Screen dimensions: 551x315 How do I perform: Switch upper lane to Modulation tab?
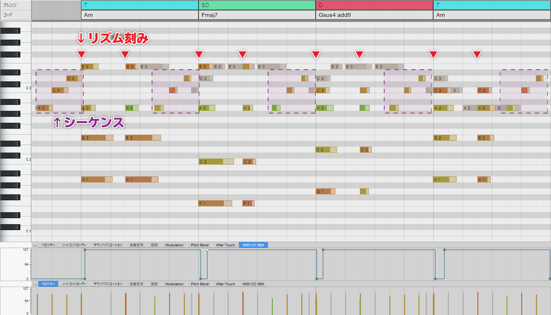(x=174, y=245)
